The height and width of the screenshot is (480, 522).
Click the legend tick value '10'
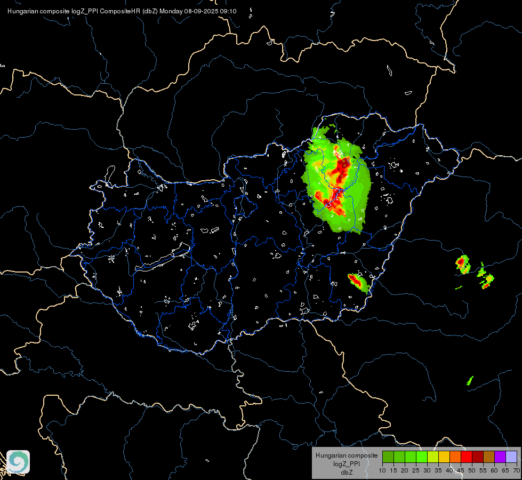point(382,471)
